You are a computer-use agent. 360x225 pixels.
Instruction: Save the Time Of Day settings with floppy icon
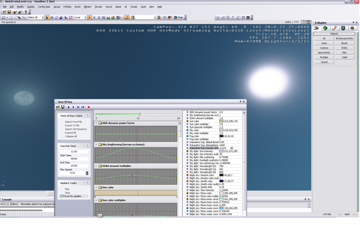[x=63, y=107]
